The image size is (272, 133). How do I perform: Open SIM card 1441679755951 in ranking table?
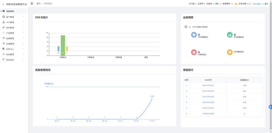tap(208, 85)
